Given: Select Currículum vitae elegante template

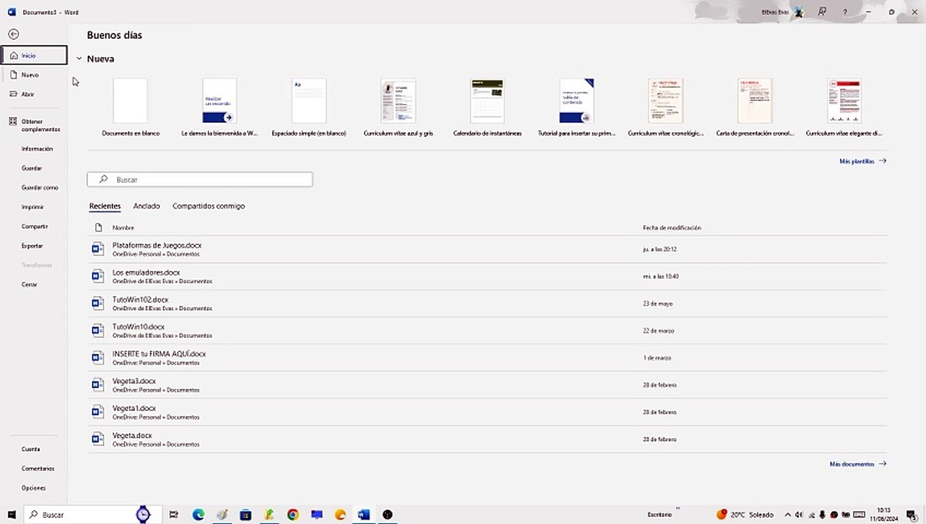Looking at the screenshot, I should coord(844,108).
